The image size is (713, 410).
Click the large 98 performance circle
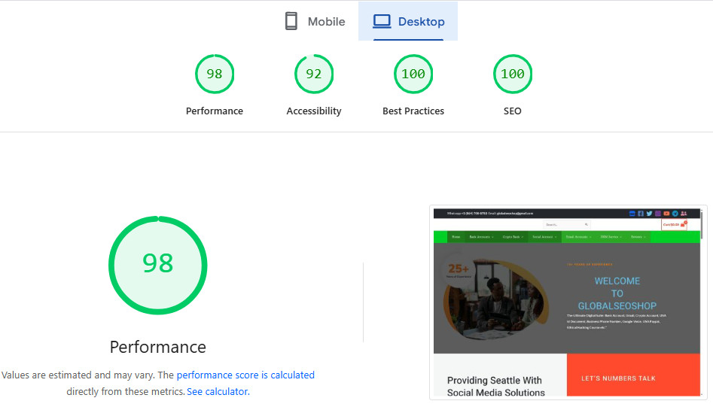158,265
